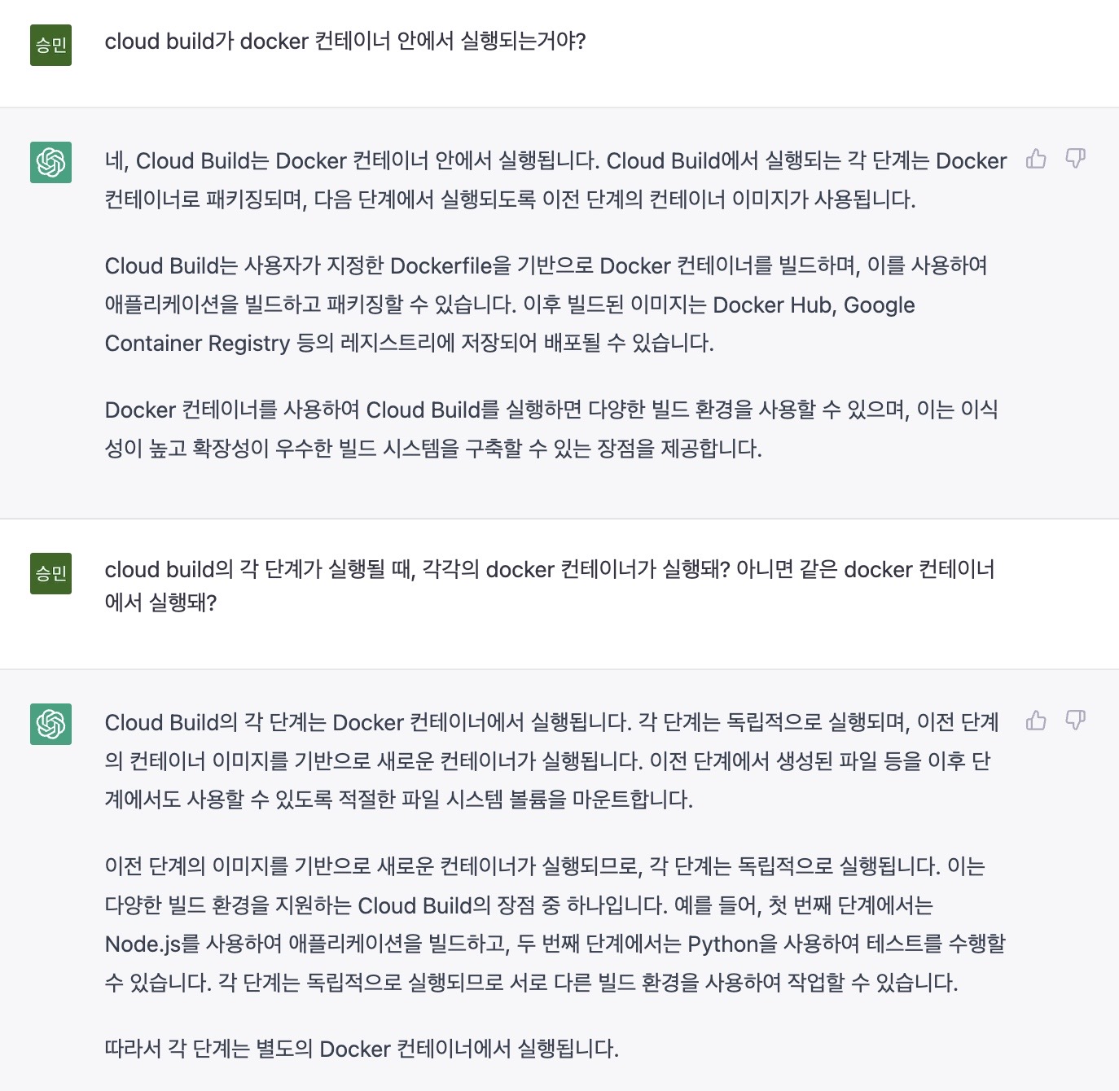Image resolution: width=1119 pixels, height=1091 pixels.
Task: Give negative feedback on the last response
Action: pos(1076,720)
